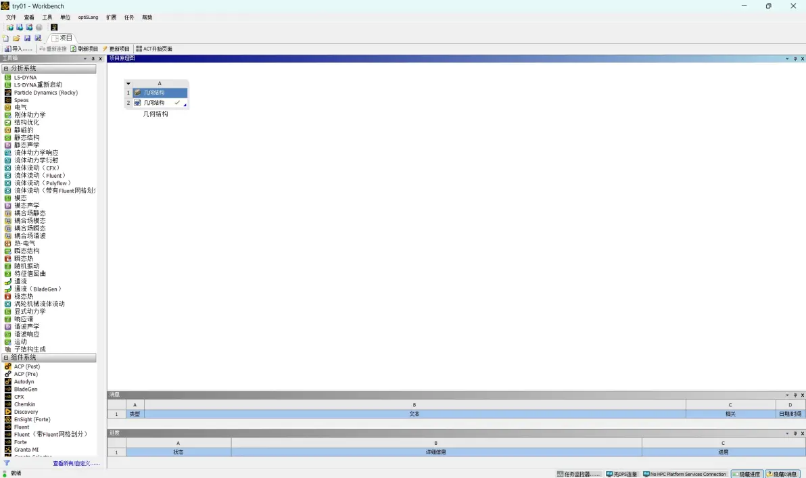Viewport: 806px width, 478px height.
Task: Open a project with the folder icon
Action: (16, 38)
